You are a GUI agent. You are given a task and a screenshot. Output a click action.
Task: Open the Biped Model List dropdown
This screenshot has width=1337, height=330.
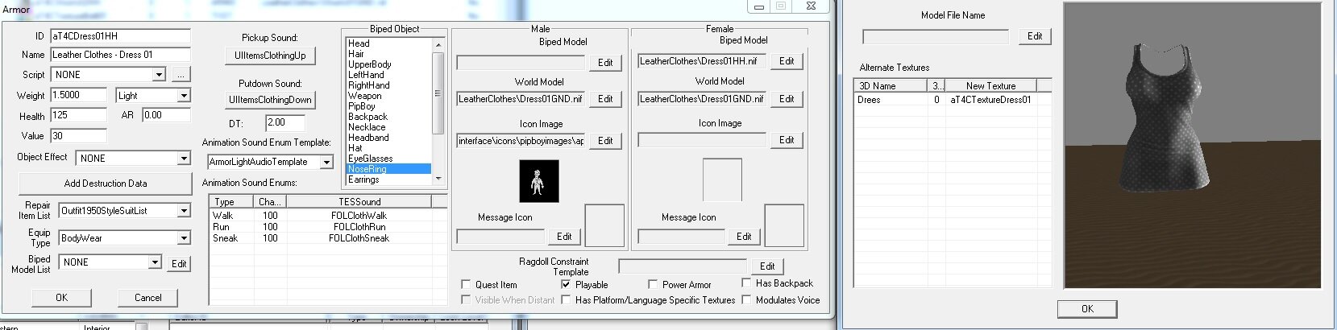click(x=155, y=262)
